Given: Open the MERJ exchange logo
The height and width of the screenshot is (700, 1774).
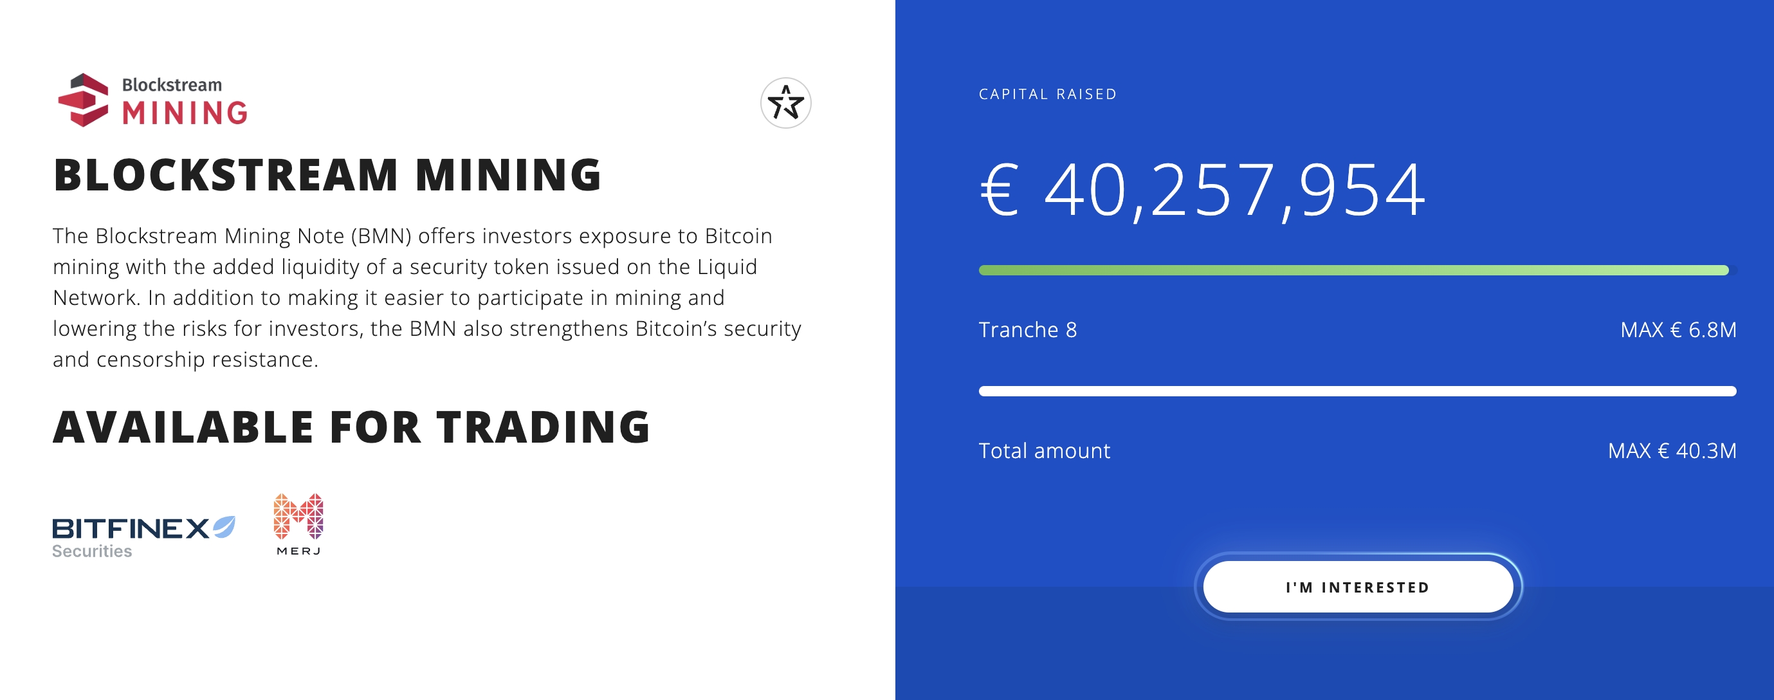Looking at the screenshot, I should (x=298, y=524).
